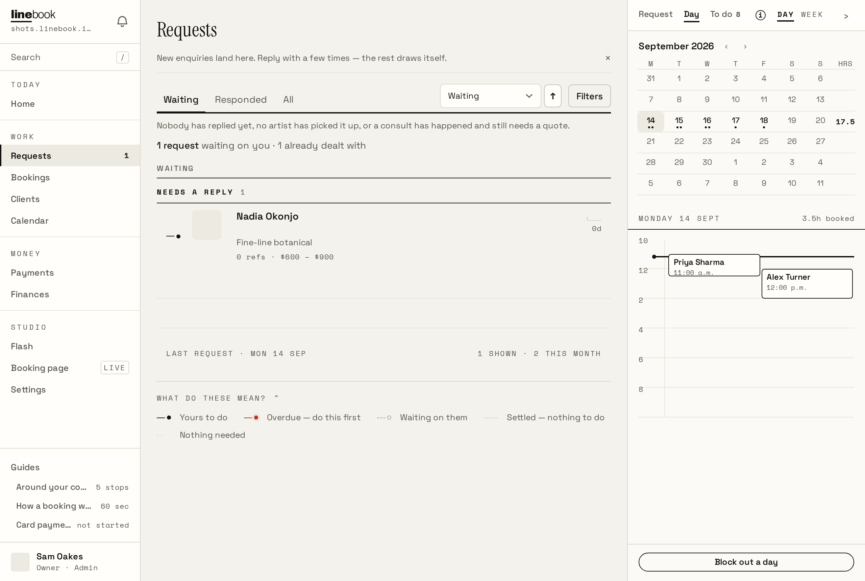865x581 pixels.
Task: Switch to DAY view toggle
Action: coord(785,15)
